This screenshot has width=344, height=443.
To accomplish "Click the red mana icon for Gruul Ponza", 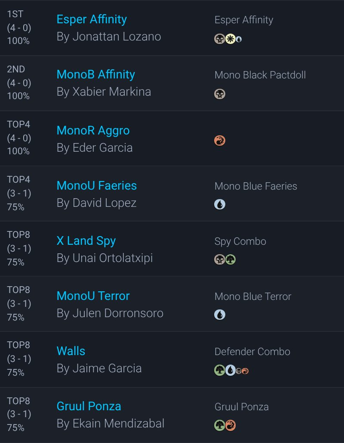I will coord(230,425).
